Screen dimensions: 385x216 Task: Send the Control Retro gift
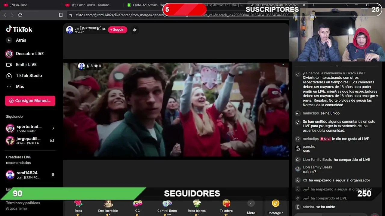click(x=167, y=207)
